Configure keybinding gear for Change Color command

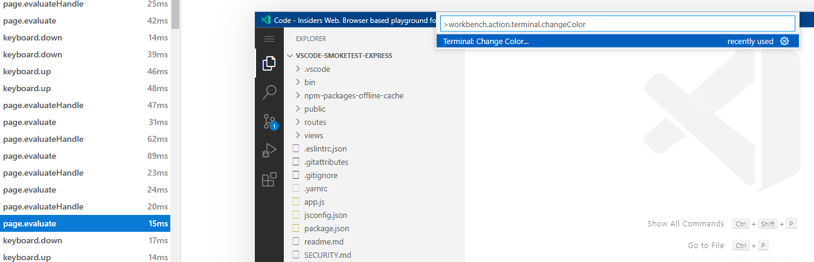coord(784,41)
